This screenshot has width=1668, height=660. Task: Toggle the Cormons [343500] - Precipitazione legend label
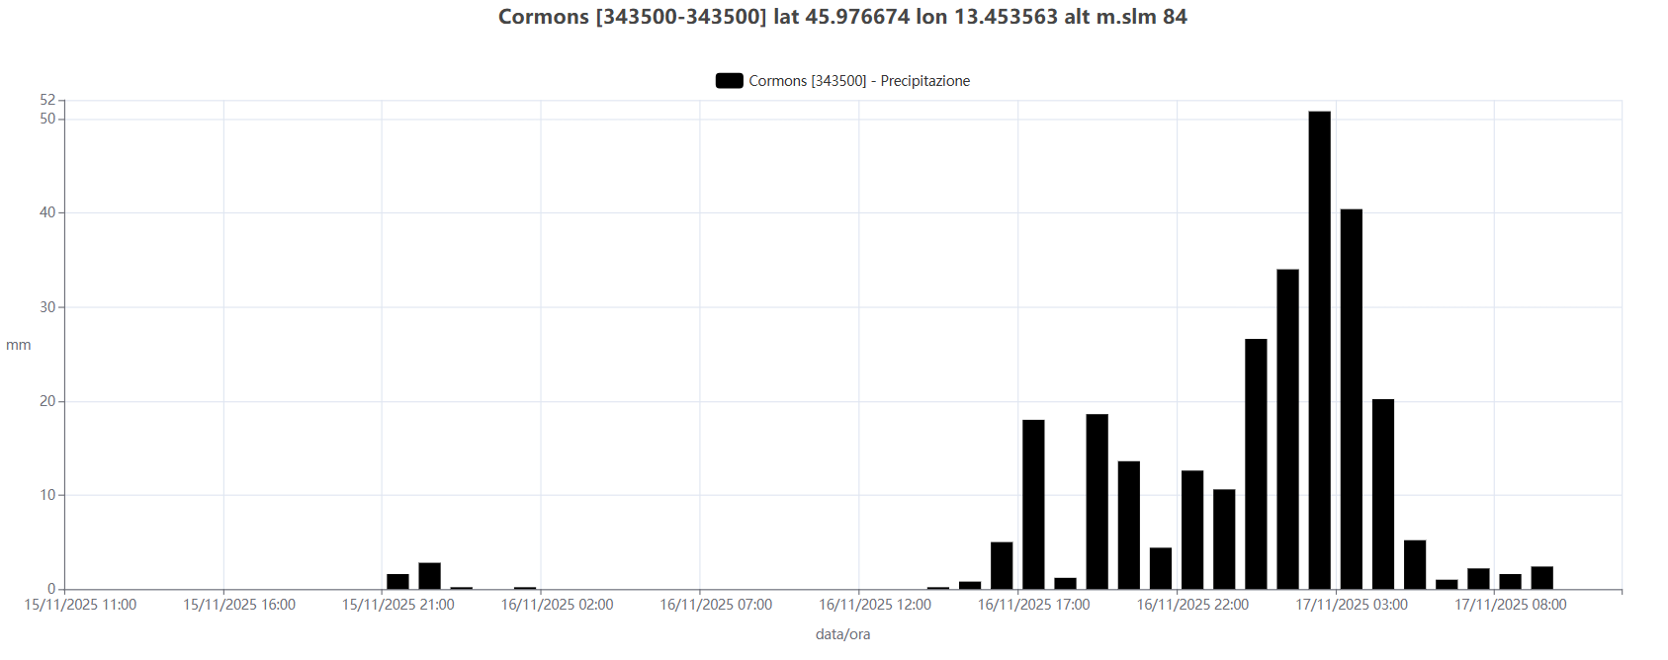(858, 81)
